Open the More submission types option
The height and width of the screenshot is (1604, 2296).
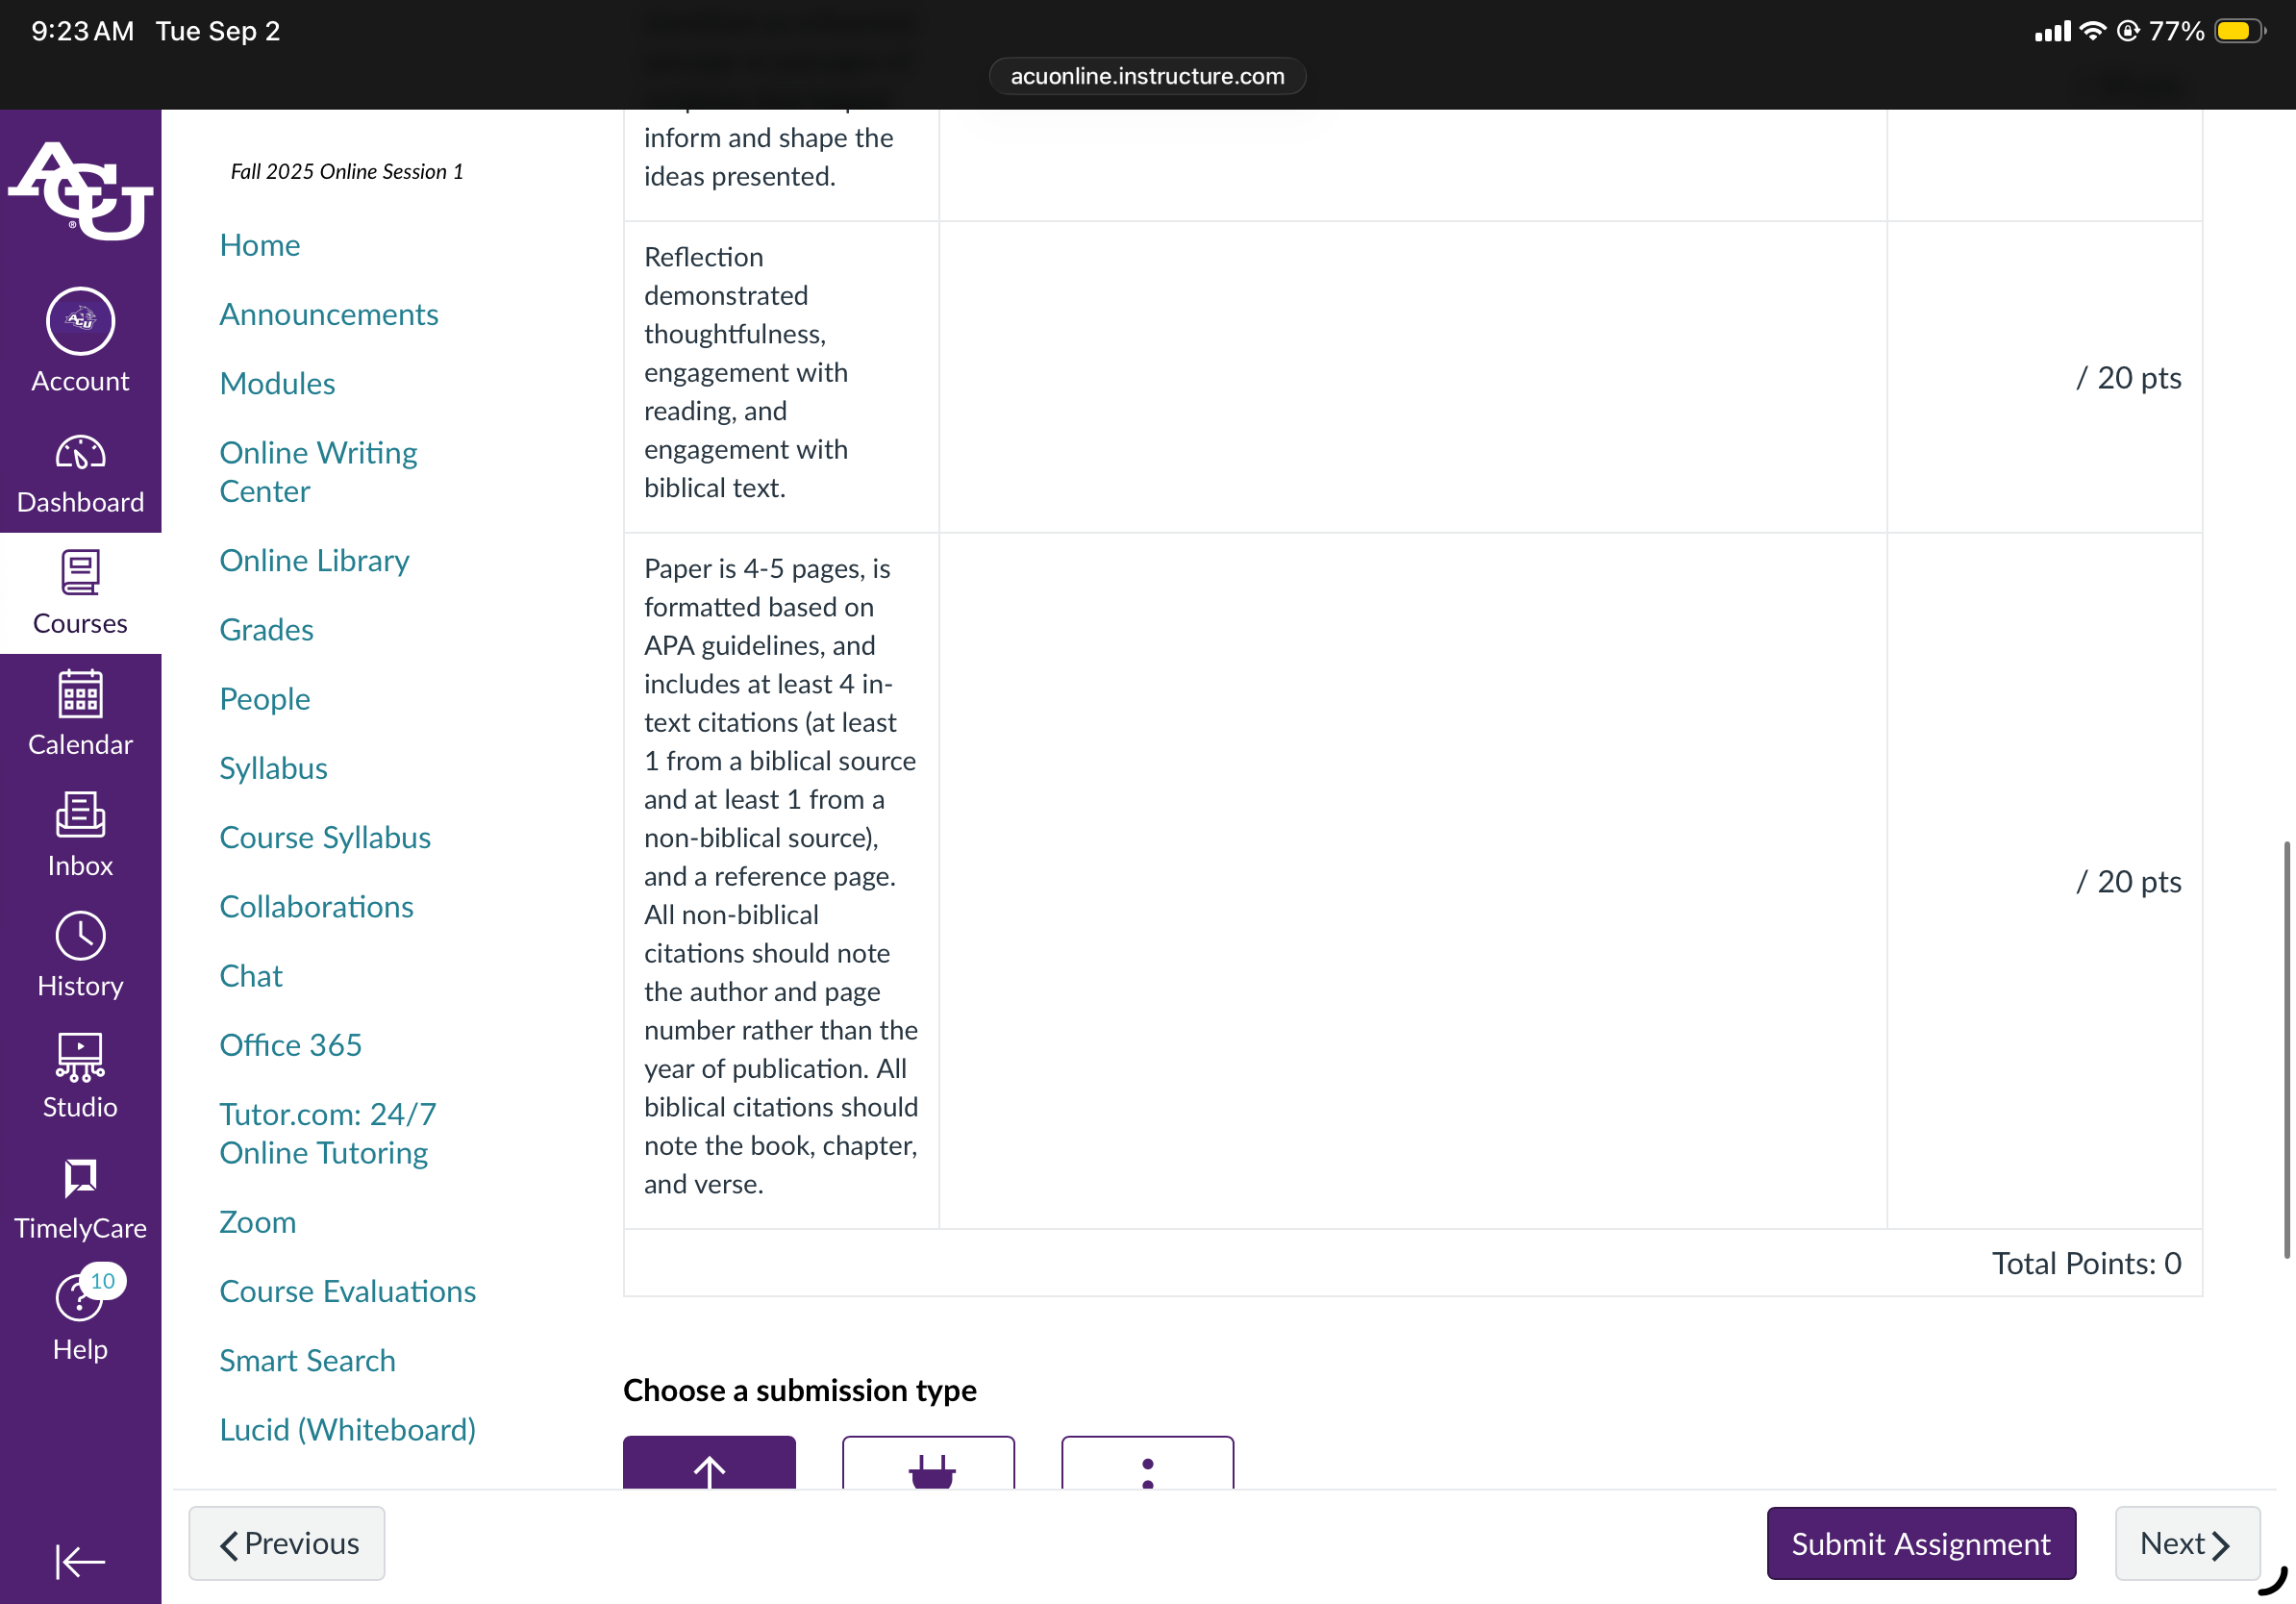click(x=1147, y=1462)
